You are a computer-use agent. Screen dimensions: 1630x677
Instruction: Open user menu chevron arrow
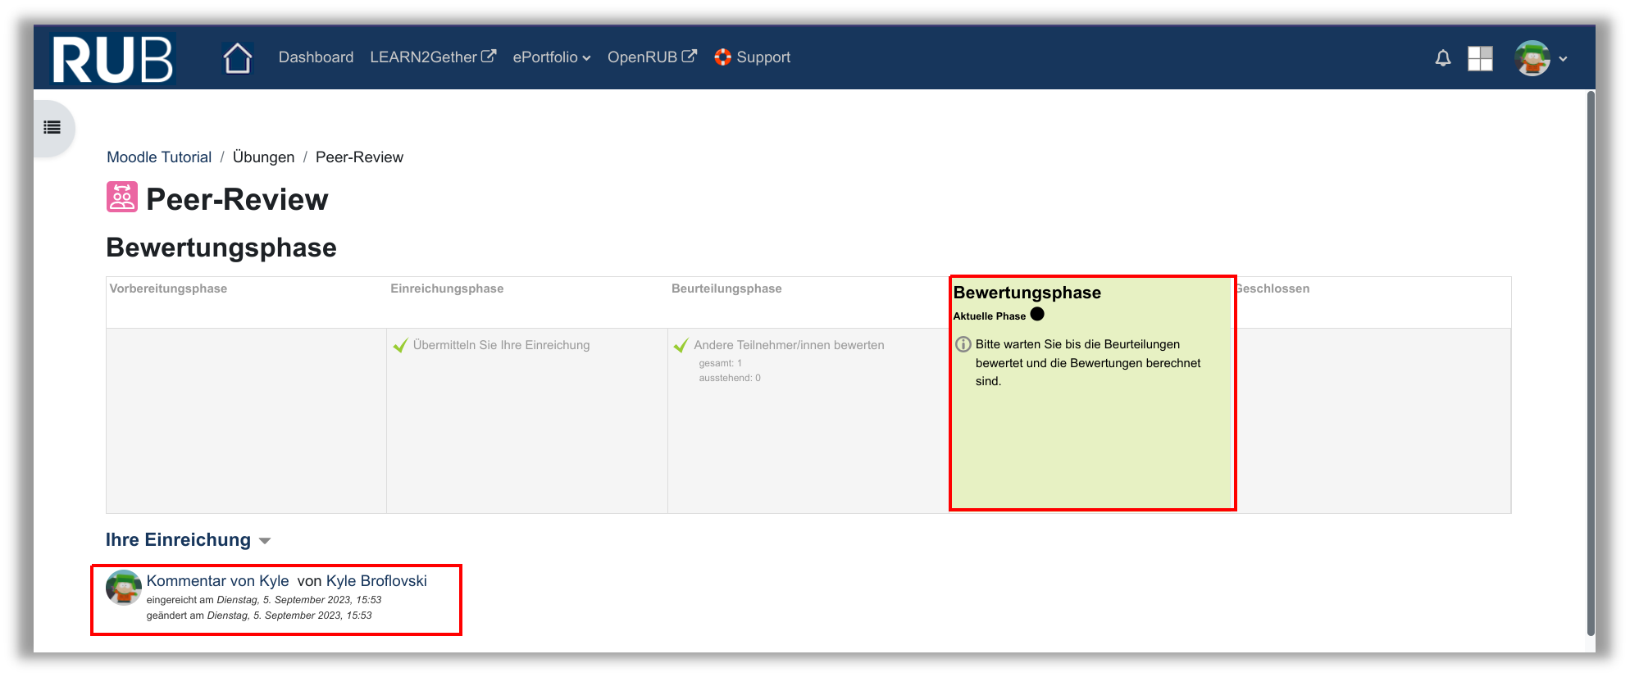point(1563,59)
